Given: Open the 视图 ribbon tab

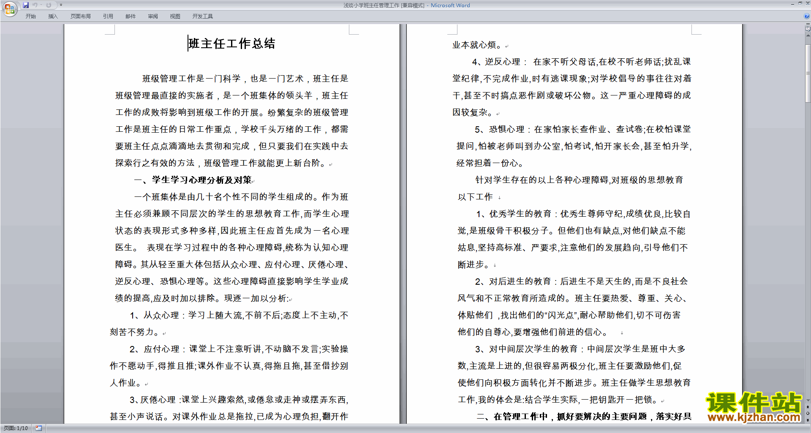Looking at the screenshot, I should [x=175, y=16].
